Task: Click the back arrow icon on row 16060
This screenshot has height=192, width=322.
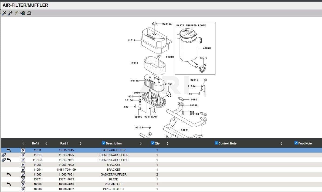Action: 9,184
